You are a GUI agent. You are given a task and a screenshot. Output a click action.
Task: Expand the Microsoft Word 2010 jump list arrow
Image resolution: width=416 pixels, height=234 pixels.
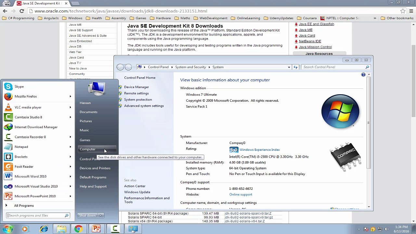point(70,176)
